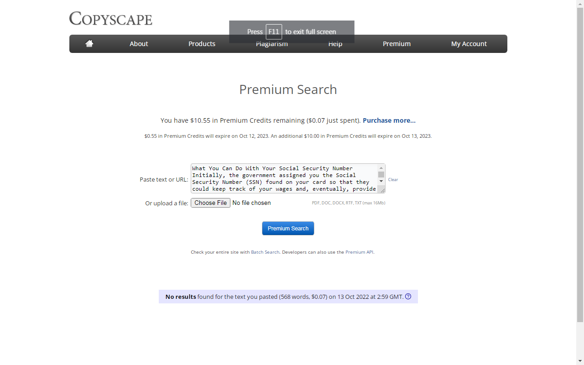The height and width of the screenshot is (365, 584).
Task: Click the Choose File button
Action: pyautogui.click(x=210, y=203)
